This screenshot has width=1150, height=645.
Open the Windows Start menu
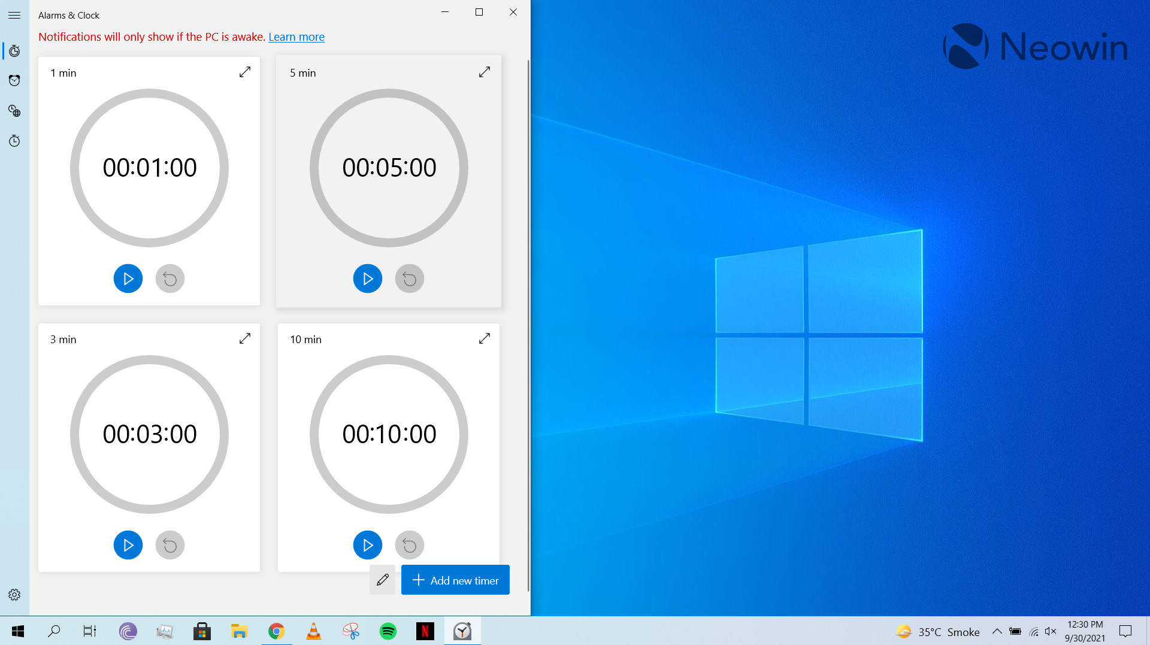18,631
